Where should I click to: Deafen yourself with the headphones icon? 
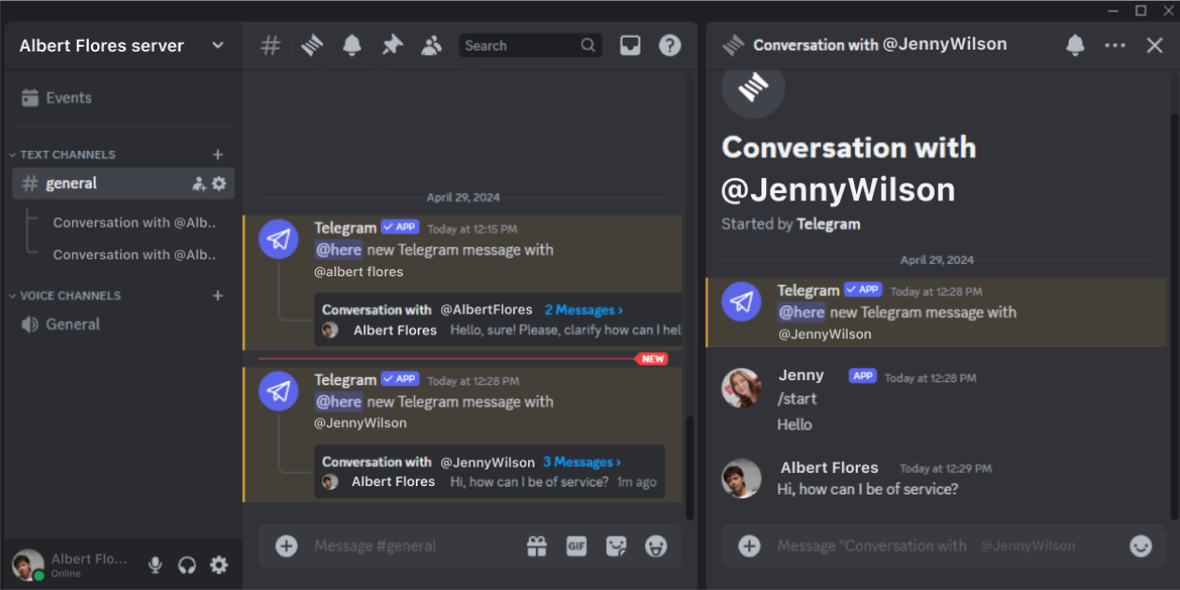coord(186,565)
